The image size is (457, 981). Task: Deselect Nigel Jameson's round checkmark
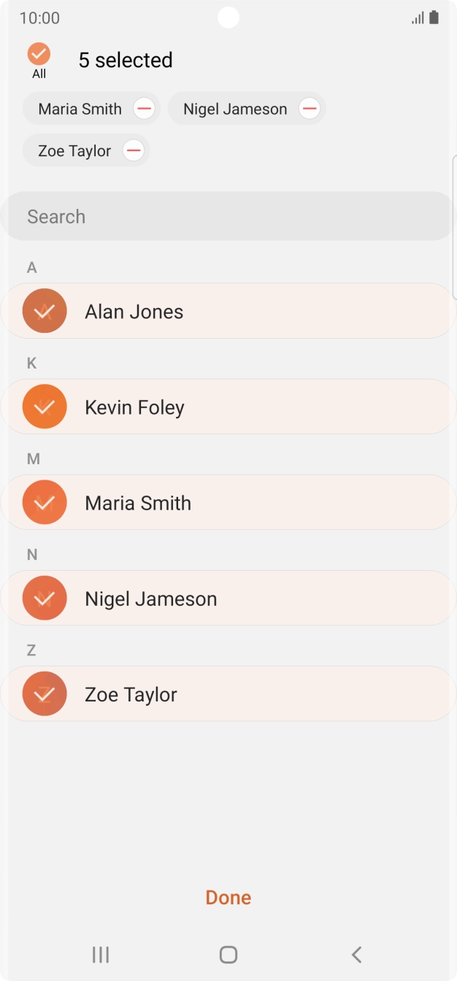tap(45, 599)
